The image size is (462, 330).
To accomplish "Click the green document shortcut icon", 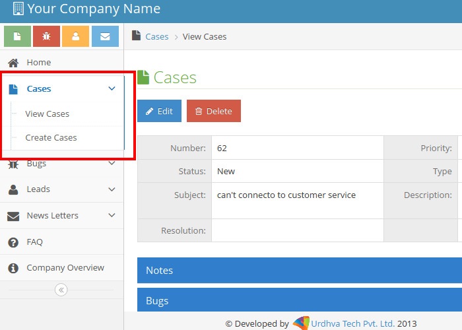I will click(17, 36).
